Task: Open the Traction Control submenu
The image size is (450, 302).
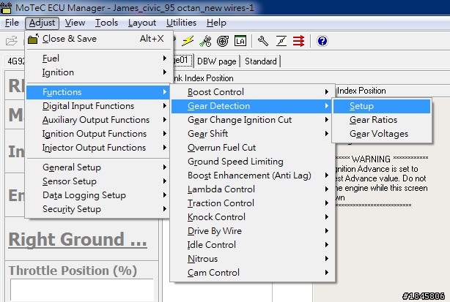Action: pyautogui.click(x=251, y=203)
